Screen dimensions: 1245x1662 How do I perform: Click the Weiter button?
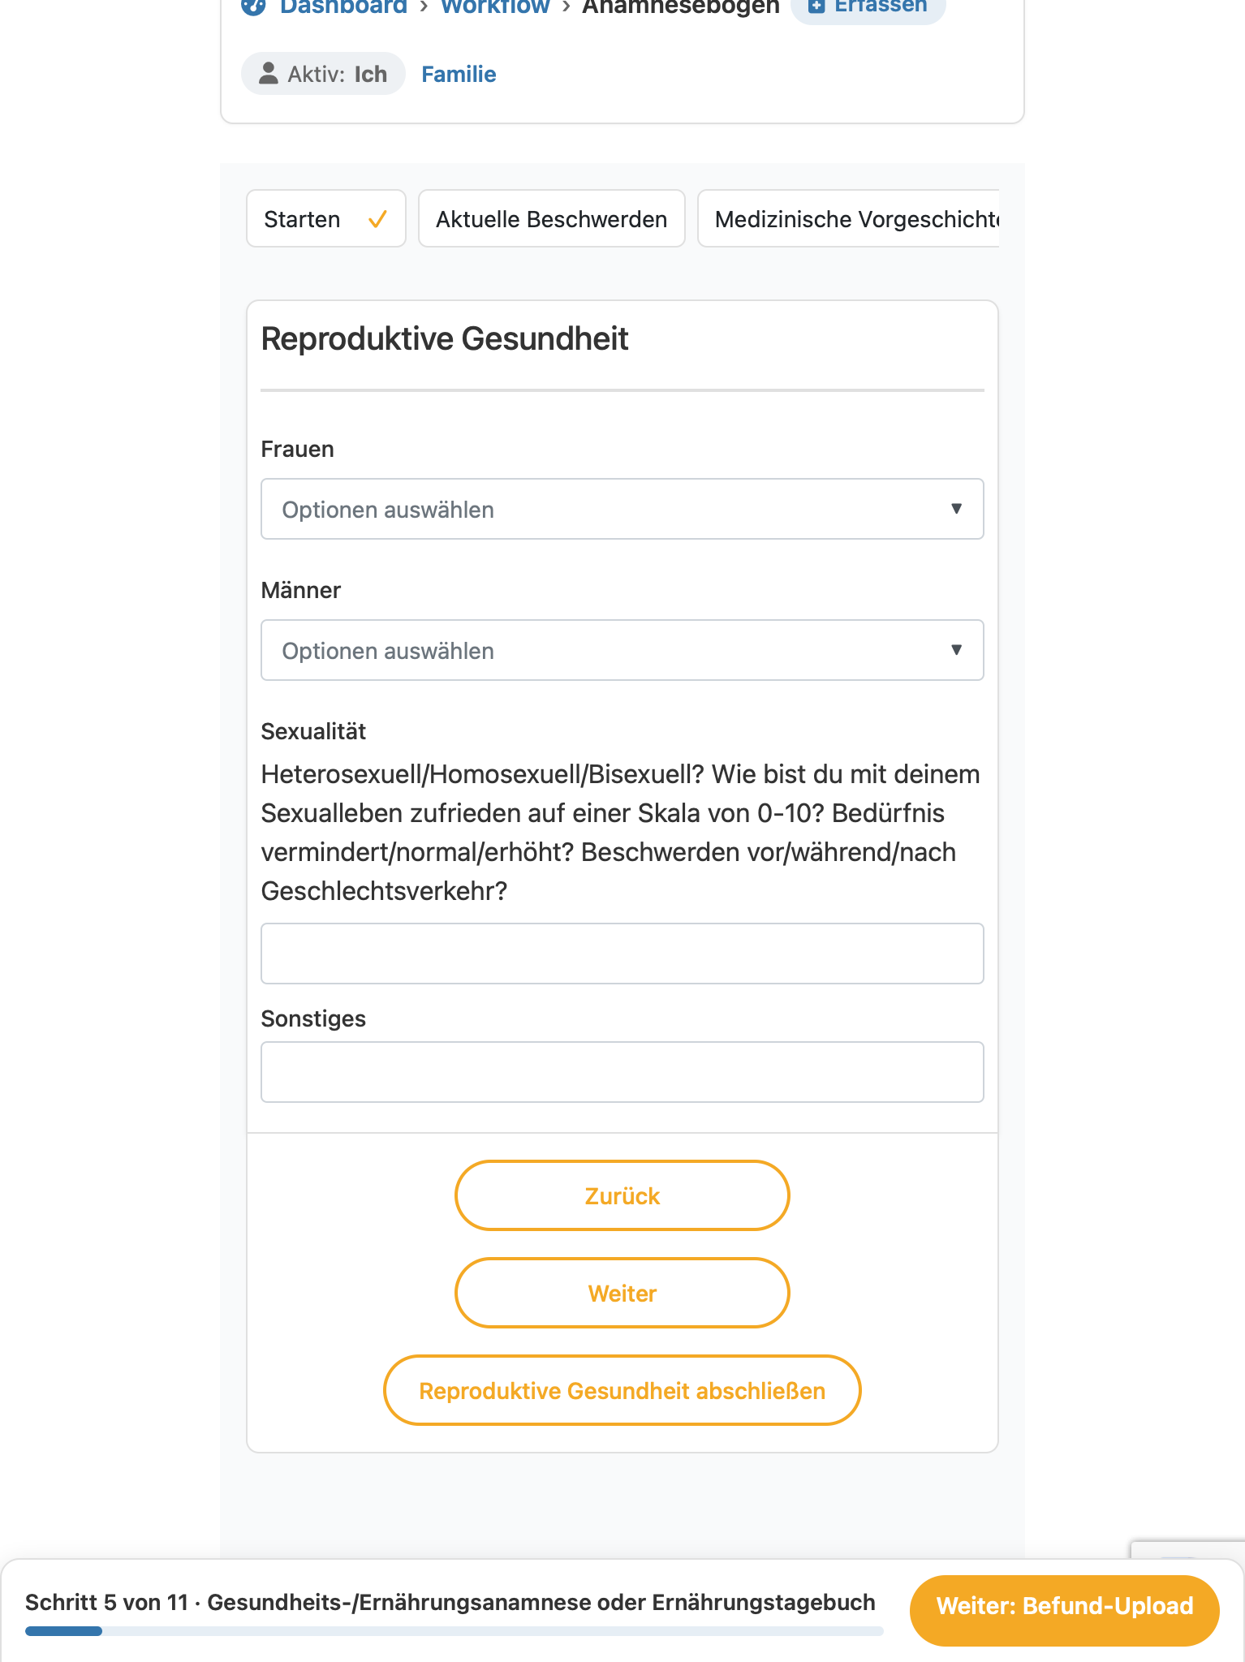coord(622,1293)
